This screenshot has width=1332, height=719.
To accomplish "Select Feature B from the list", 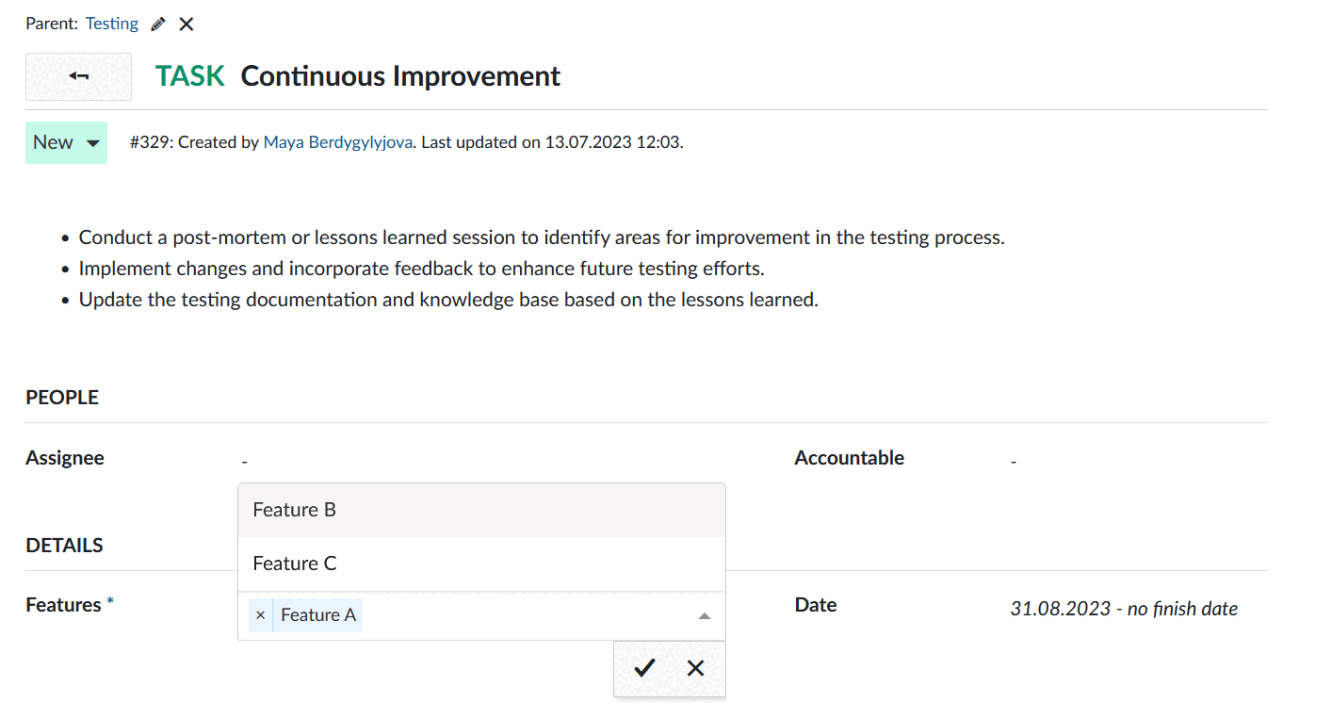I will tap(295, 509).
